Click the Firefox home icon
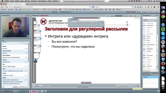Image resolution: width=166 pixels, height=93 pixels. click(2, 7)
